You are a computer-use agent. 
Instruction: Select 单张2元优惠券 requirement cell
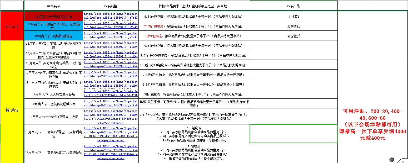pyautogui.click(x=194, y=104)
